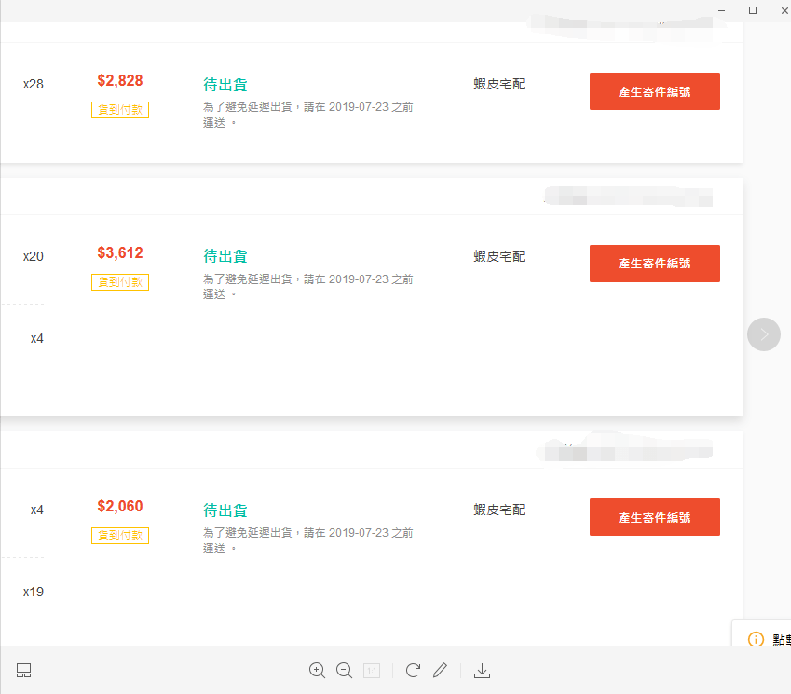Click 貨到付款 tag under $2,060
Screen dimensions: 791x694
point(120,536)
